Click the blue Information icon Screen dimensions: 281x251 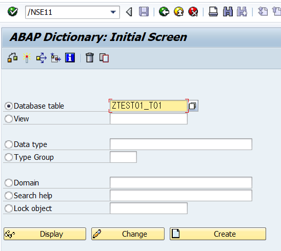click(x=70, y=58)
